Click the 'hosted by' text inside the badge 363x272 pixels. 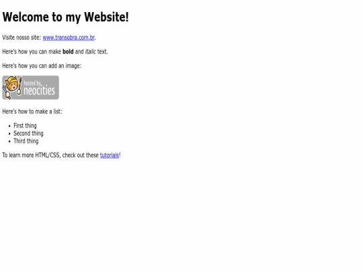(32, 83)
